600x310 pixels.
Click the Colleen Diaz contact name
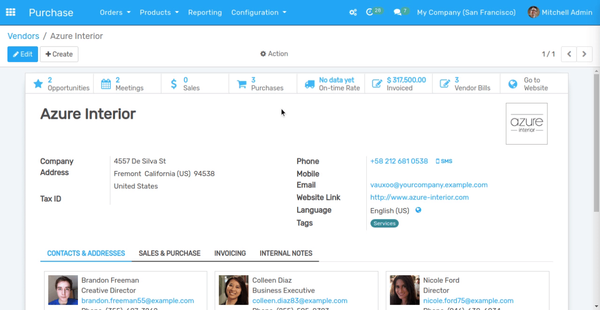(272, 280)
